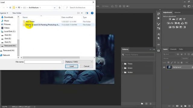Open the History panel icon
This screenshot has width=193, height=108.
(159, 14)
